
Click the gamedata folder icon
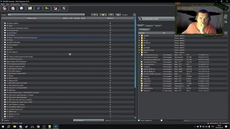click(x=142, y=48)
